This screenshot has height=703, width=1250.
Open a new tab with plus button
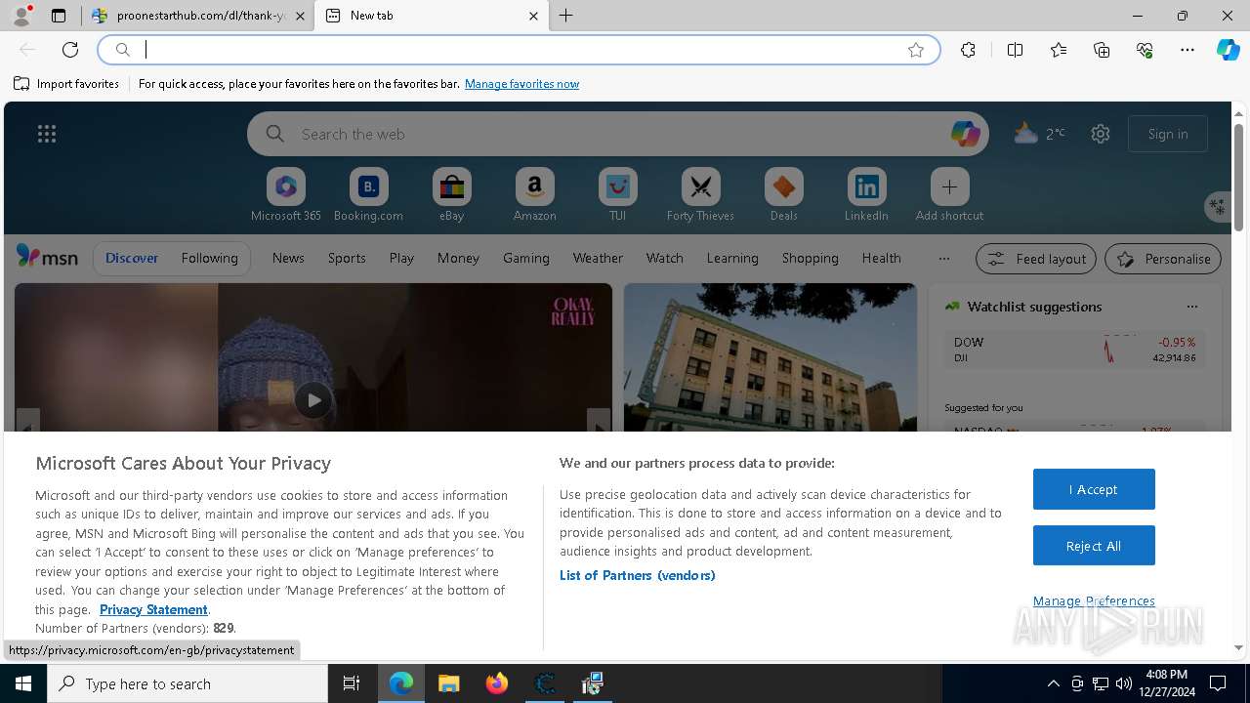point(566,16)
